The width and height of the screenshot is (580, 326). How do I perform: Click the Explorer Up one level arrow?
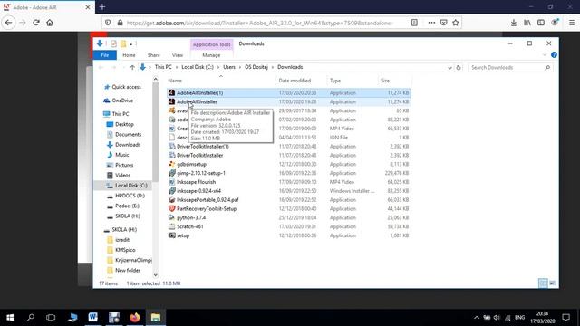(x=132, y=67)
